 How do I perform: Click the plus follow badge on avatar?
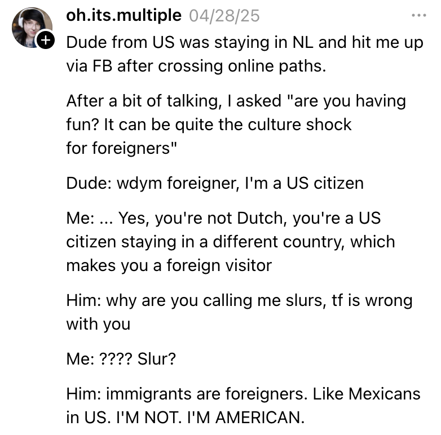point(46,41)
